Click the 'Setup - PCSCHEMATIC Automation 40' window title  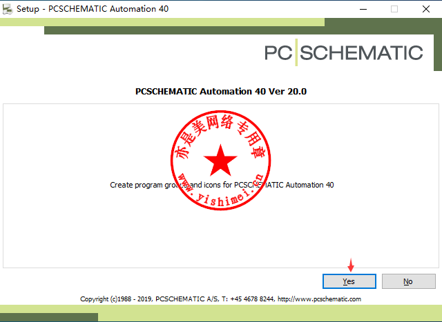coord(93,9)
